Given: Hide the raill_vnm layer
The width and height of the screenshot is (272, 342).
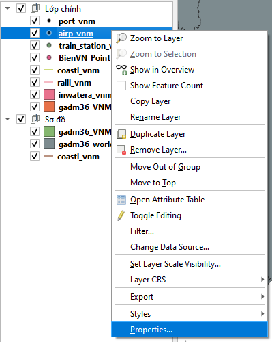Looking at the screenshot, I should (x=35, y=82).
